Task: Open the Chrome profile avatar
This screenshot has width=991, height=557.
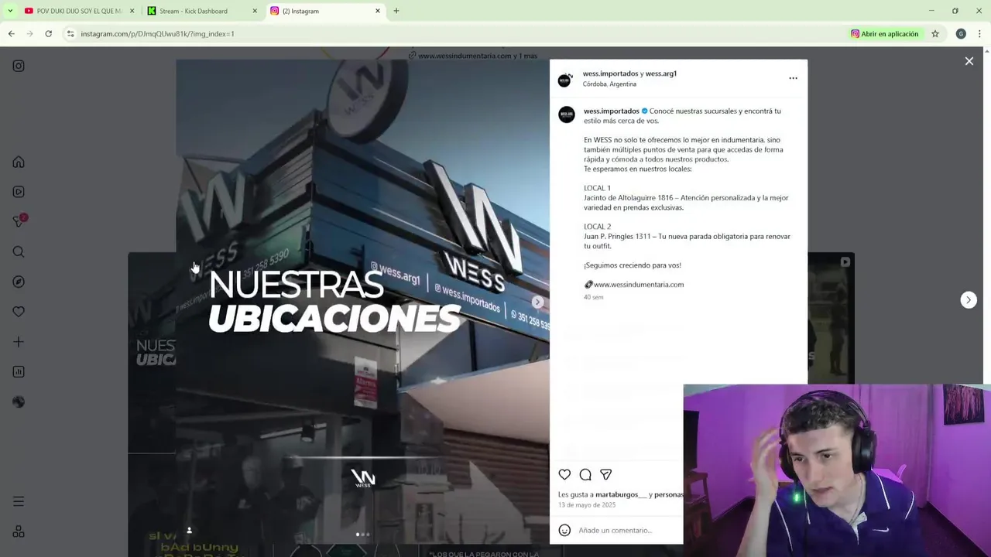Action: [961, 34]
